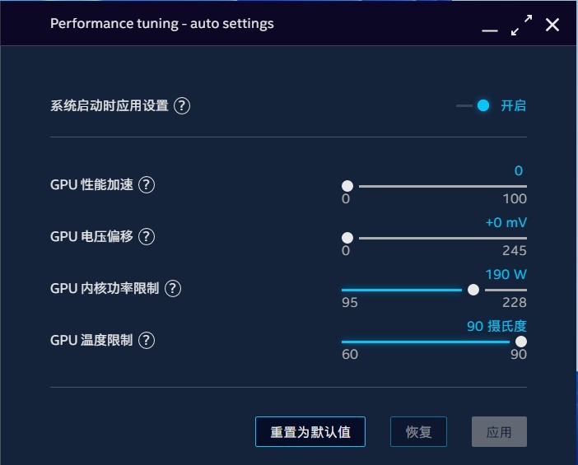Viewport: 578px width, 465px height.
Task: Click the 应用 button
Action: point(499,432)
